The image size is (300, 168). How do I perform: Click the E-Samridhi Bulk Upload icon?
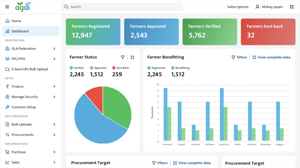click(7, 69)
